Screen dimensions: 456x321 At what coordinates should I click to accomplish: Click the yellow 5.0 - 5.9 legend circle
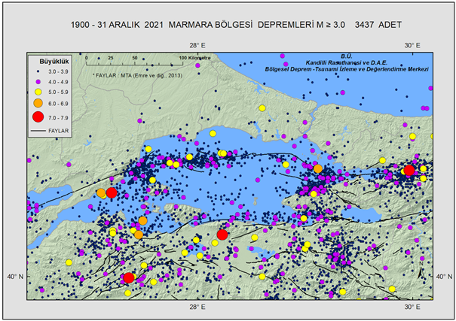click(x=39, y=90)
